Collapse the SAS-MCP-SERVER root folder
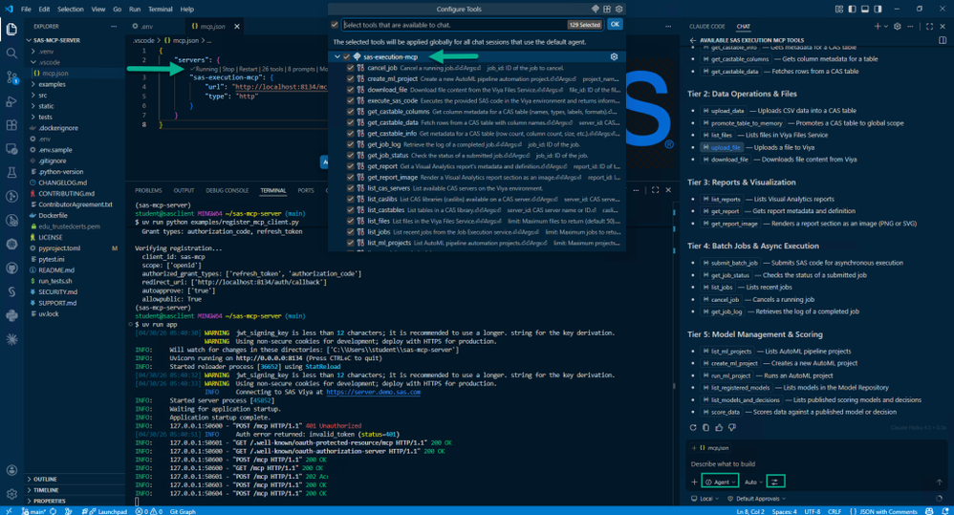 pos(57,40)
